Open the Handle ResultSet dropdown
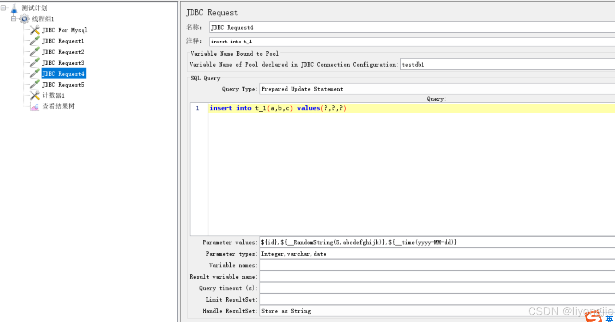 (x=437, y=311)
